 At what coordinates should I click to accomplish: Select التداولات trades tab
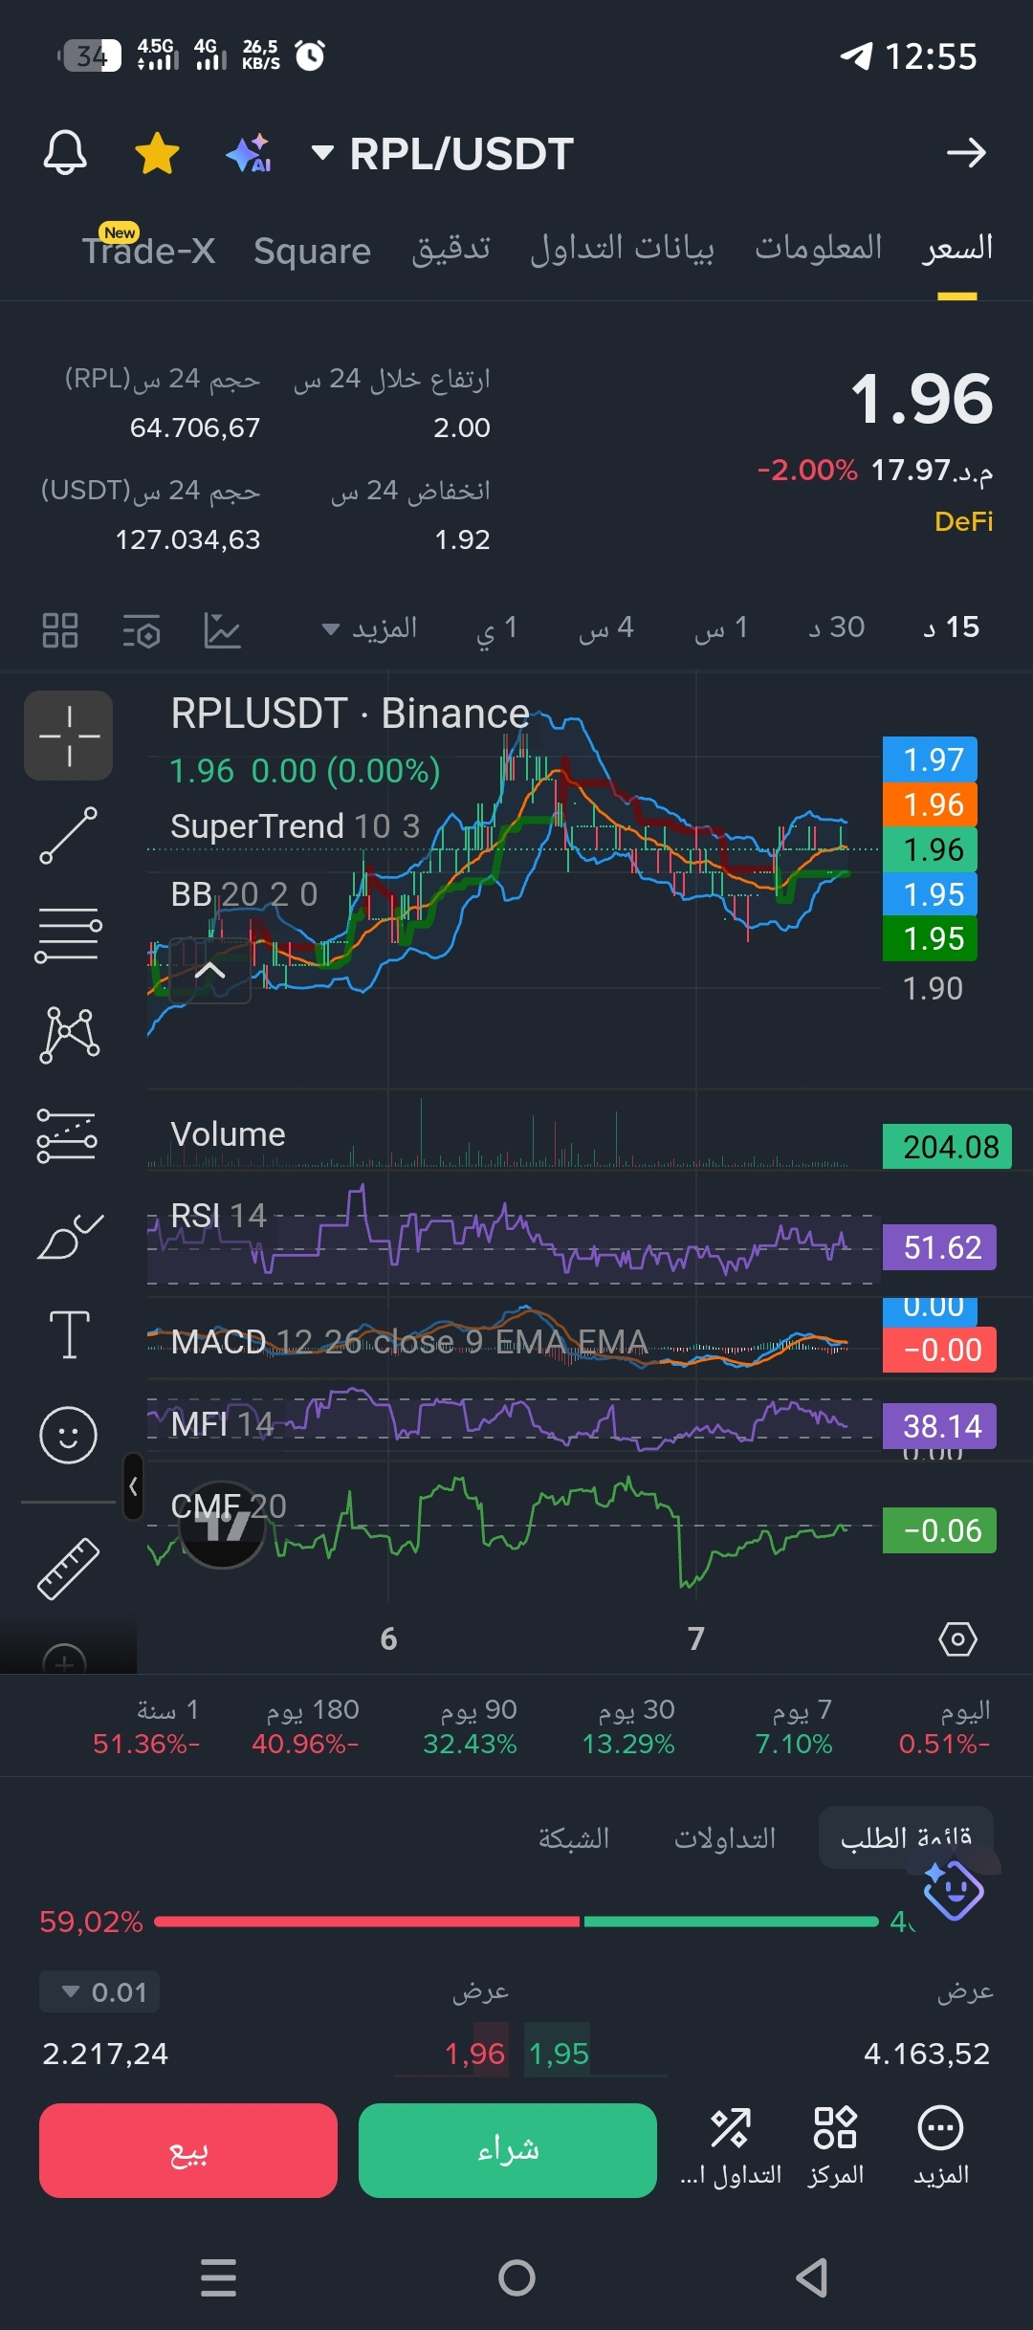pos(725,1837)
